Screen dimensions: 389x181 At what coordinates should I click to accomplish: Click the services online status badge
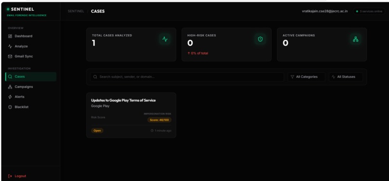point(369,12)
